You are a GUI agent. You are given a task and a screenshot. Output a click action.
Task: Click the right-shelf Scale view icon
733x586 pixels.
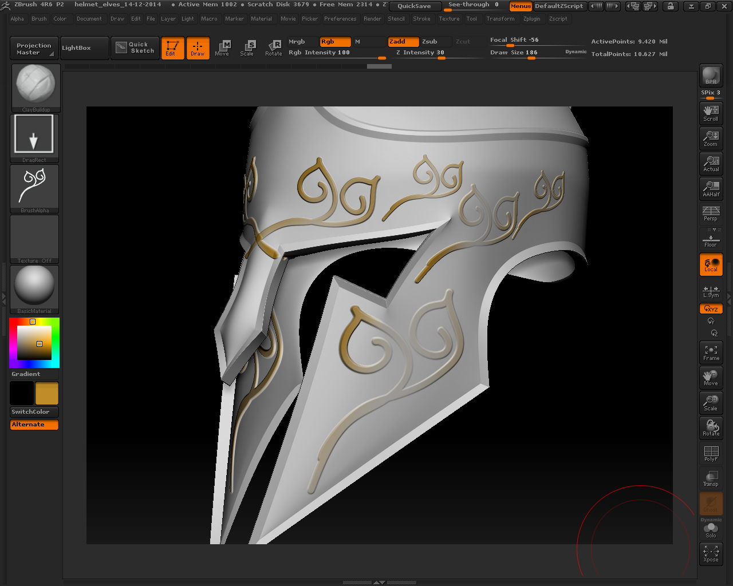tap(711, 403)
